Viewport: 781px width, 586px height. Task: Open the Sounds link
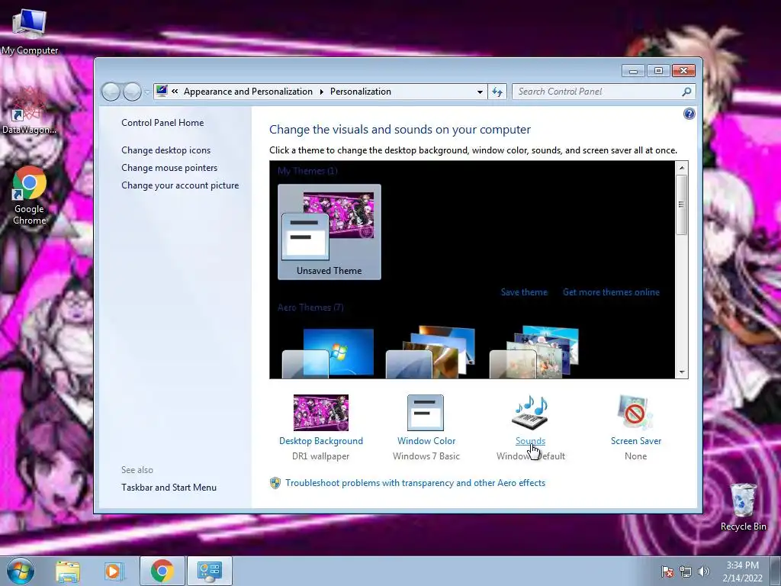[x=531, y=441]
